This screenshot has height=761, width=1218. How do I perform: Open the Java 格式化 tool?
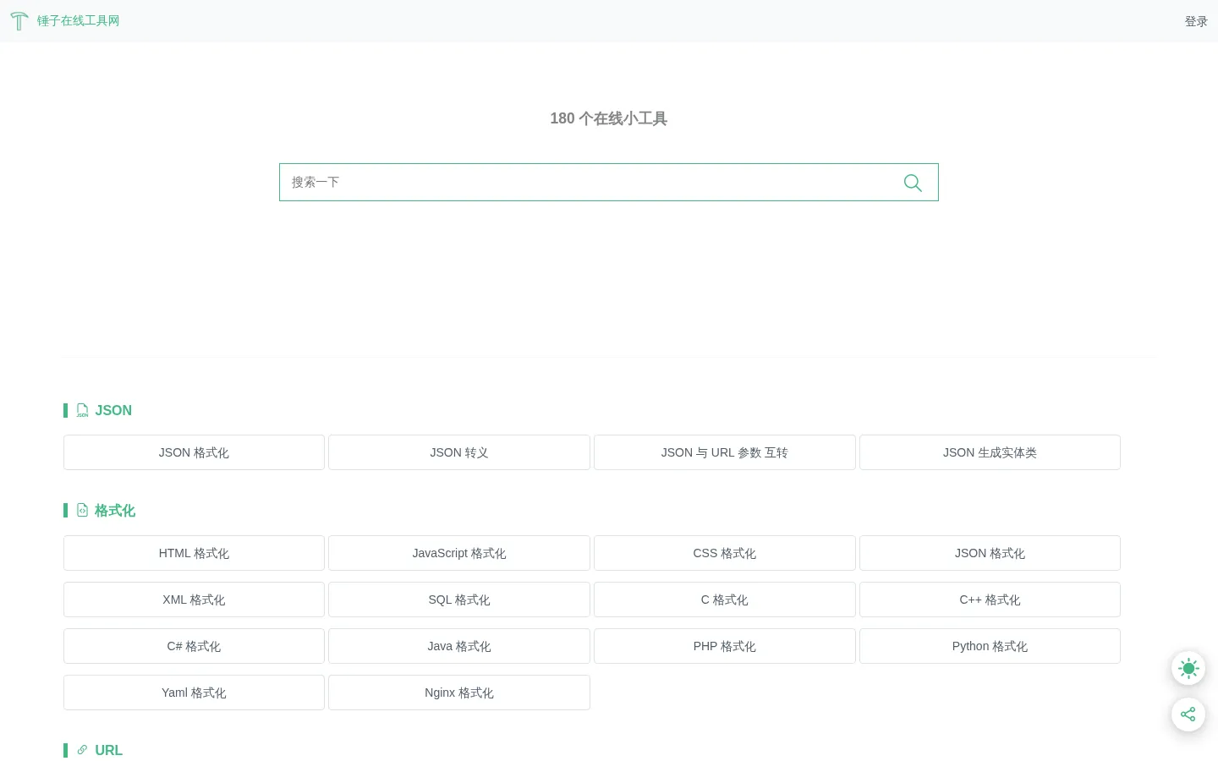click(x=459, y=646)
